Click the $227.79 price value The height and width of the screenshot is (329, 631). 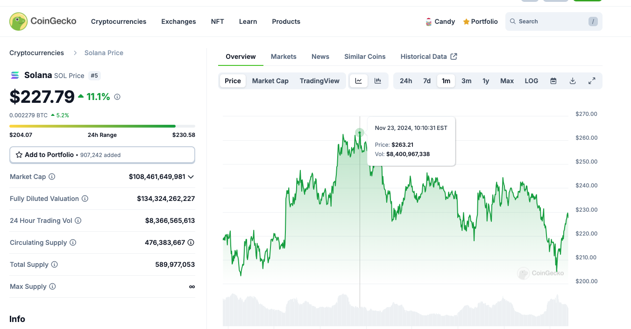tap(42, 97)
